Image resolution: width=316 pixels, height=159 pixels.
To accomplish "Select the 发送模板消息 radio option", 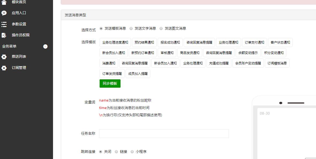I will (x=101, y=29).
